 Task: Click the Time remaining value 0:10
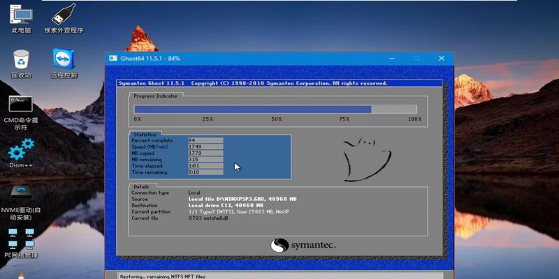tap(205, 172)
